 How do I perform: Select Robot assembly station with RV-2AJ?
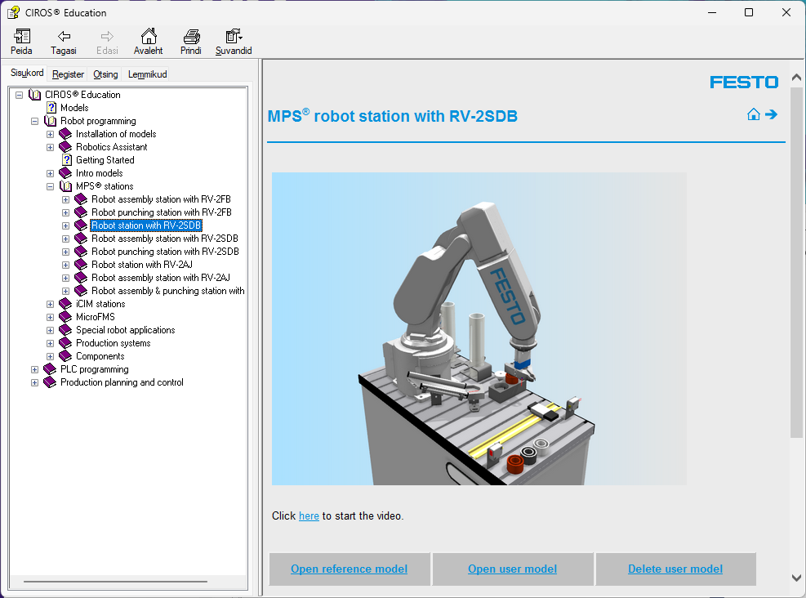[161, 278]
